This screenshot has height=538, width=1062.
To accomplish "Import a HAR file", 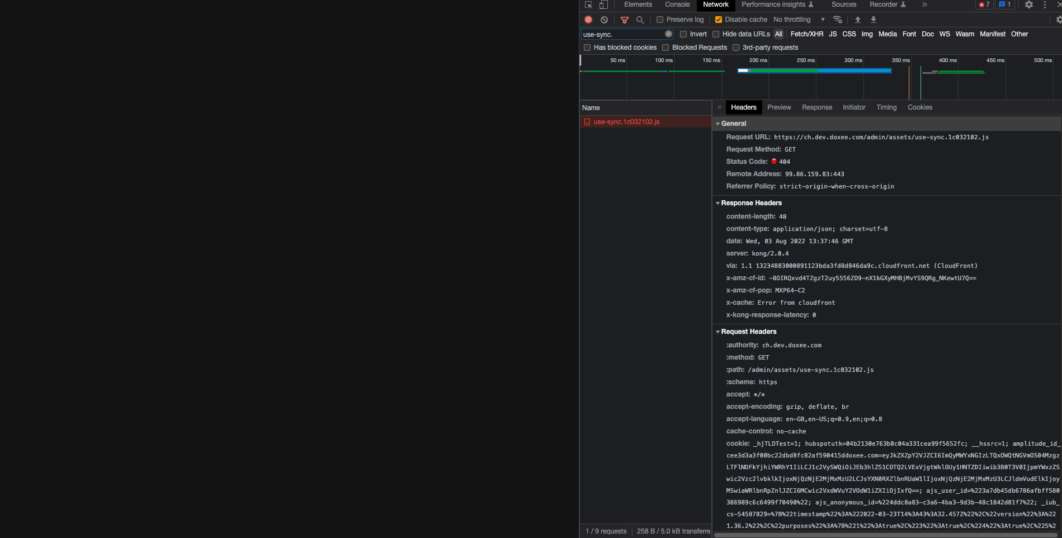I will coord(857,20).
